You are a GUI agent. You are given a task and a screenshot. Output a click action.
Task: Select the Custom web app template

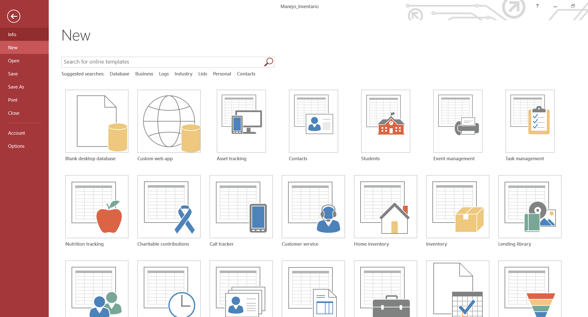(x=169, y=122)
